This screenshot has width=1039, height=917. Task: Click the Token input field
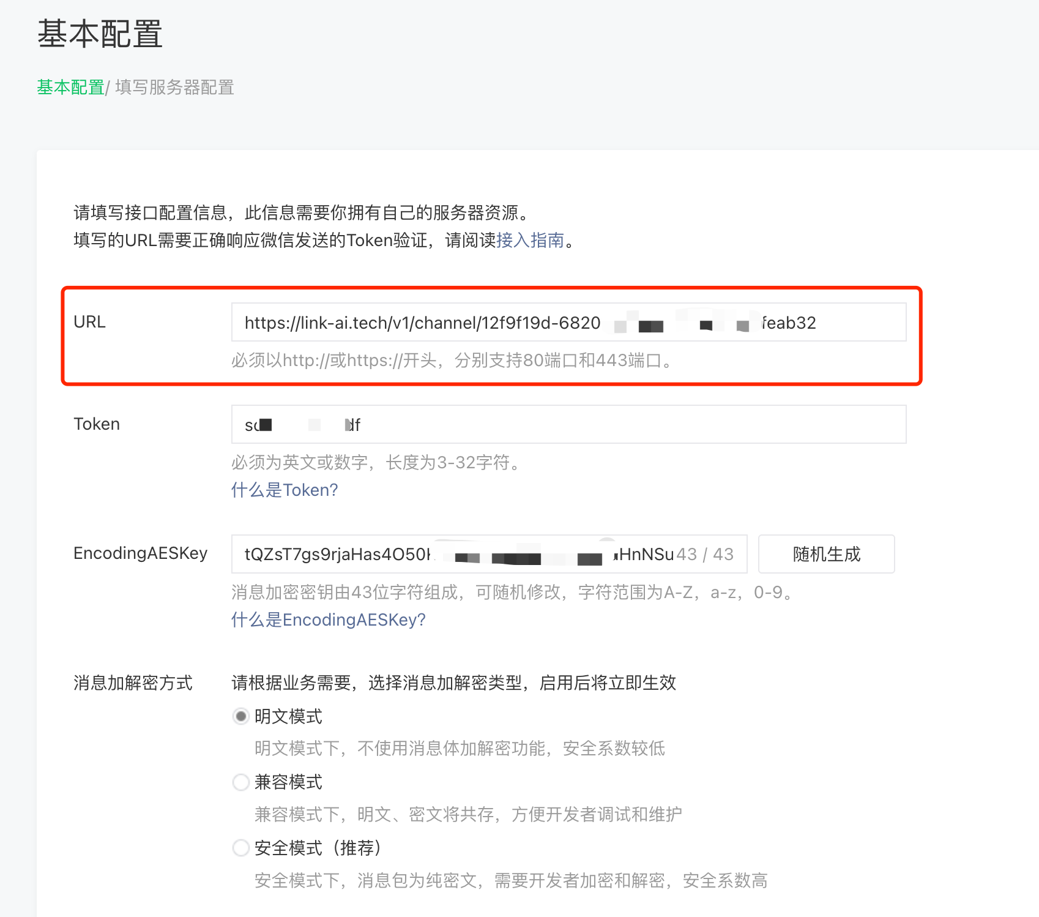tap(568, 424)
